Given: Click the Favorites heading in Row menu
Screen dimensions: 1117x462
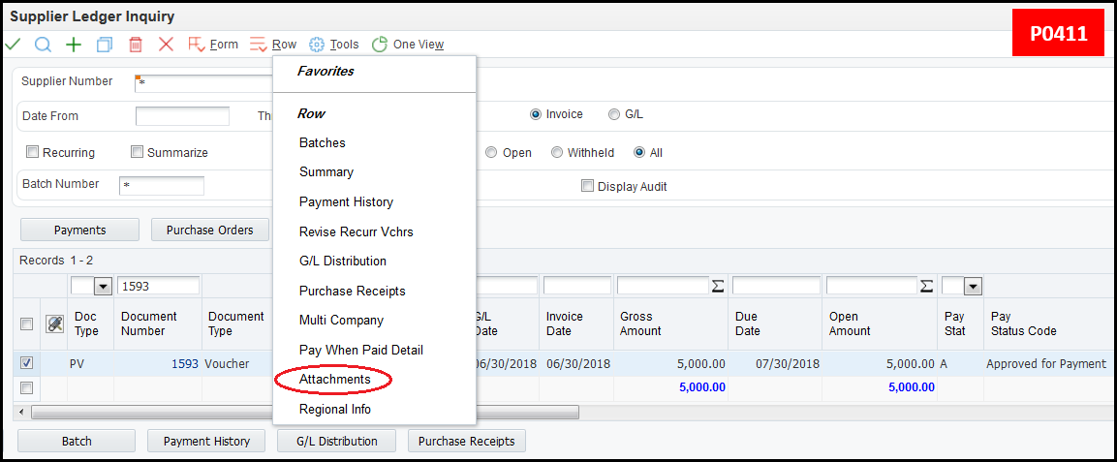Looking at the screenshot, I should point(326,71).
